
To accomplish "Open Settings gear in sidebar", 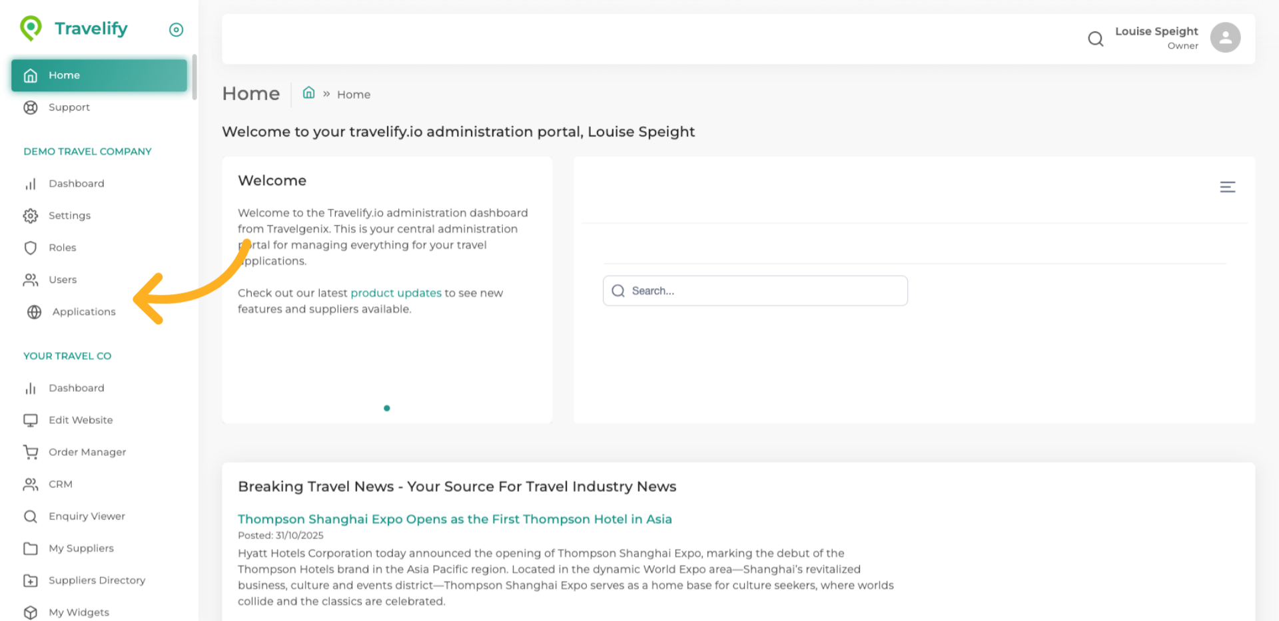I will pos(31,216).
